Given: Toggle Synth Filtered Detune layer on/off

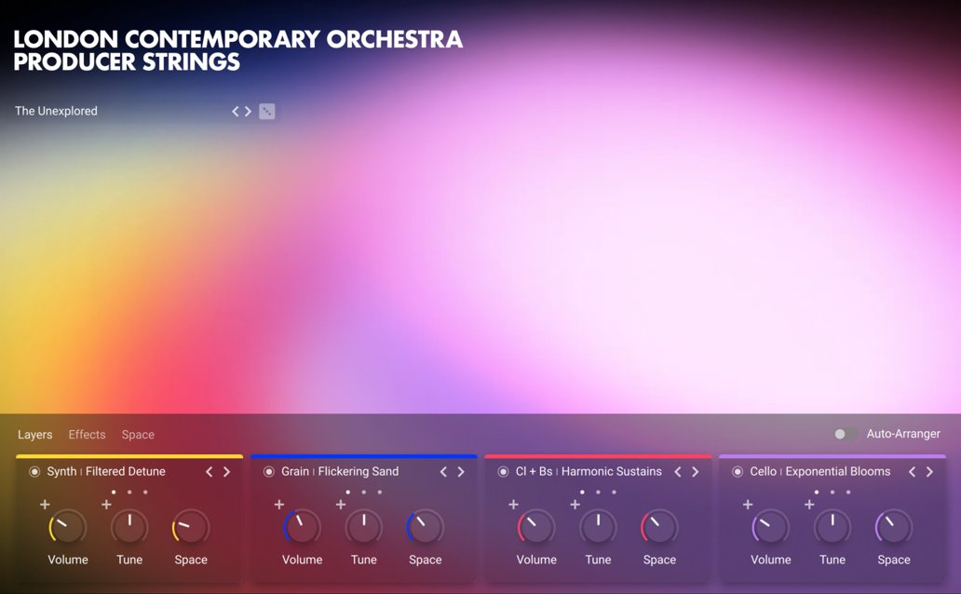Looking at the screenshot, I should (x=34, y=472).
